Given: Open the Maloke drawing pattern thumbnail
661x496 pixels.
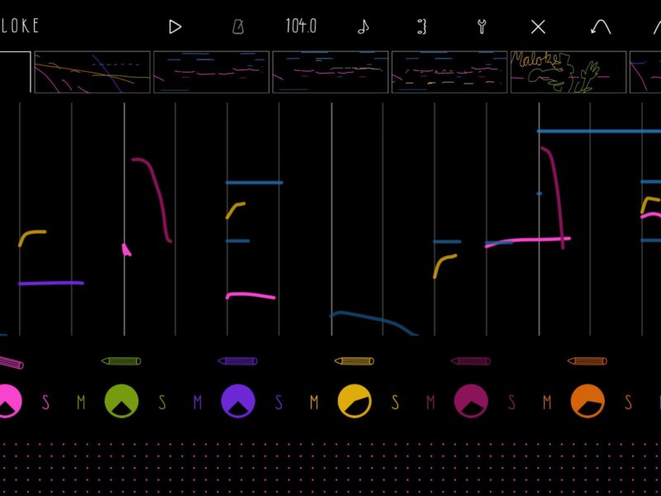Looking at the screenshot, I should (568, 72).
